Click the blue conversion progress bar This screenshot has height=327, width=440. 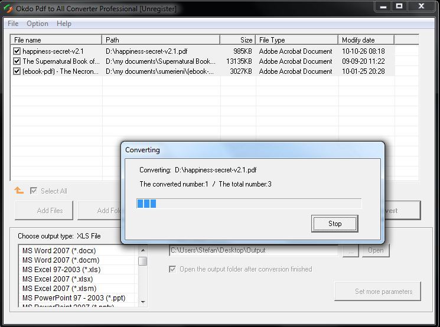point(249,203)
